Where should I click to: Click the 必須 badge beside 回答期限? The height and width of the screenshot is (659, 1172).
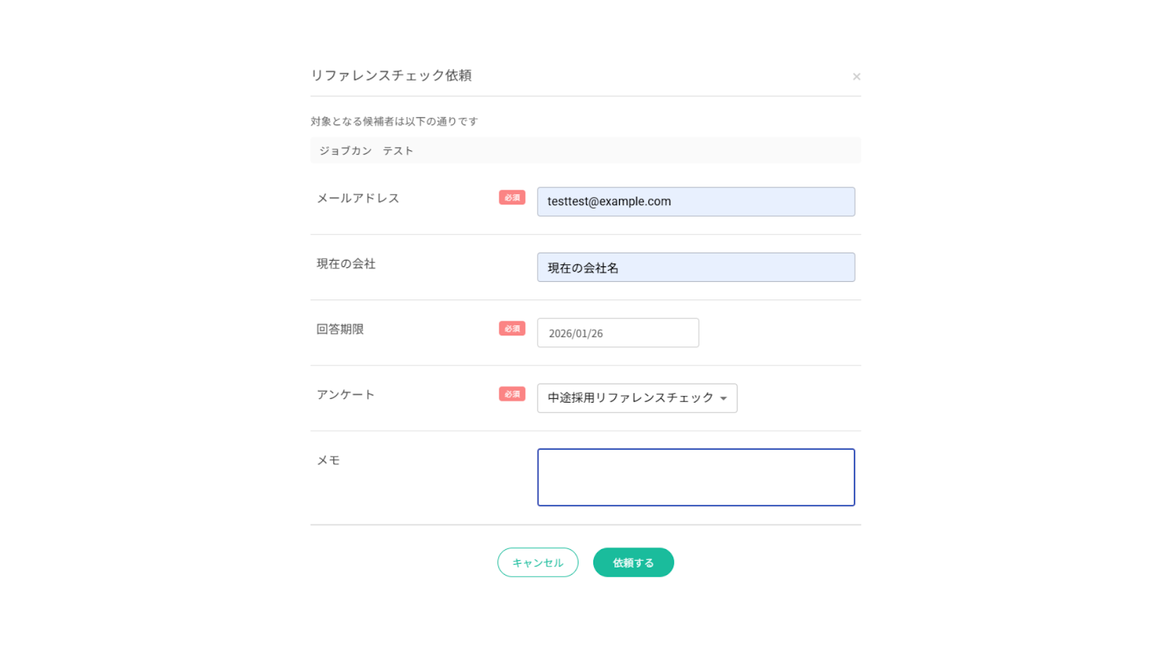(512, 329)
